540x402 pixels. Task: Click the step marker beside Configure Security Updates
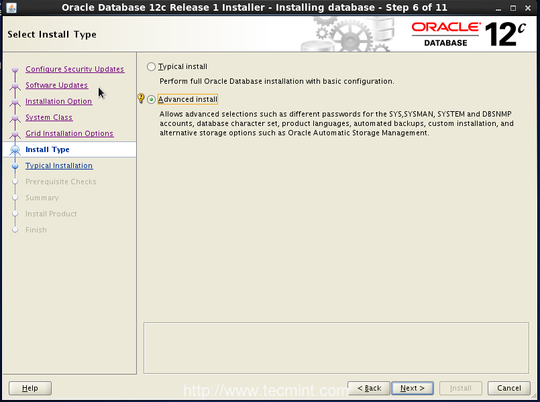pos(15,70)
